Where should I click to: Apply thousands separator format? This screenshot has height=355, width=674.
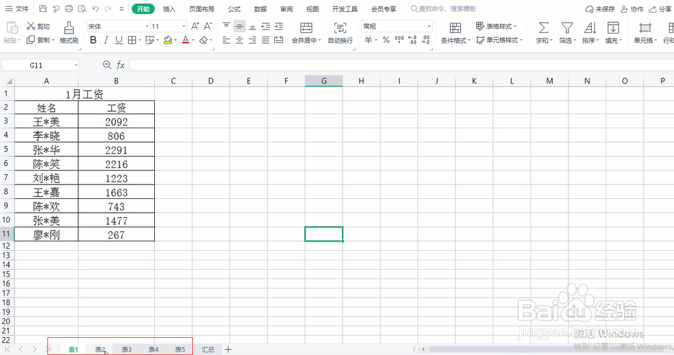[400, 40]
